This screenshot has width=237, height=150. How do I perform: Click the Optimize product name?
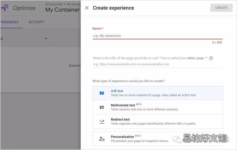24,8
